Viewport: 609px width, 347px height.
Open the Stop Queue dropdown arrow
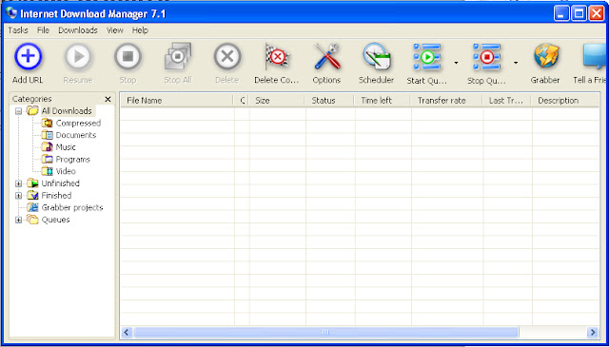click(516, 63)
